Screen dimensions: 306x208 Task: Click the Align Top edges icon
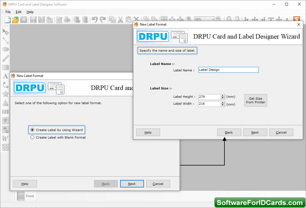click(271, 19)
